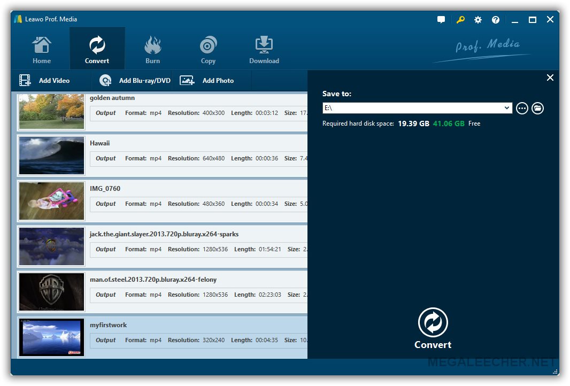Open the feedback chat icon
570x386 pixels.
tap(441, 20)
